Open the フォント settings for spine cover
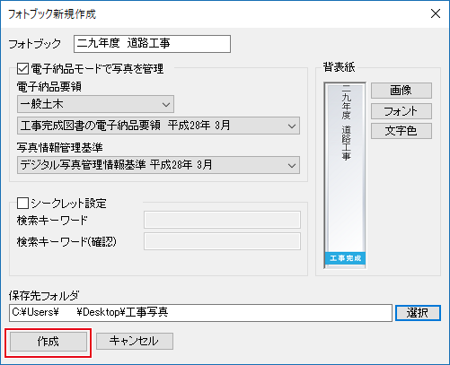The width and height of the screenshot is (450, 365). point(401,111)
